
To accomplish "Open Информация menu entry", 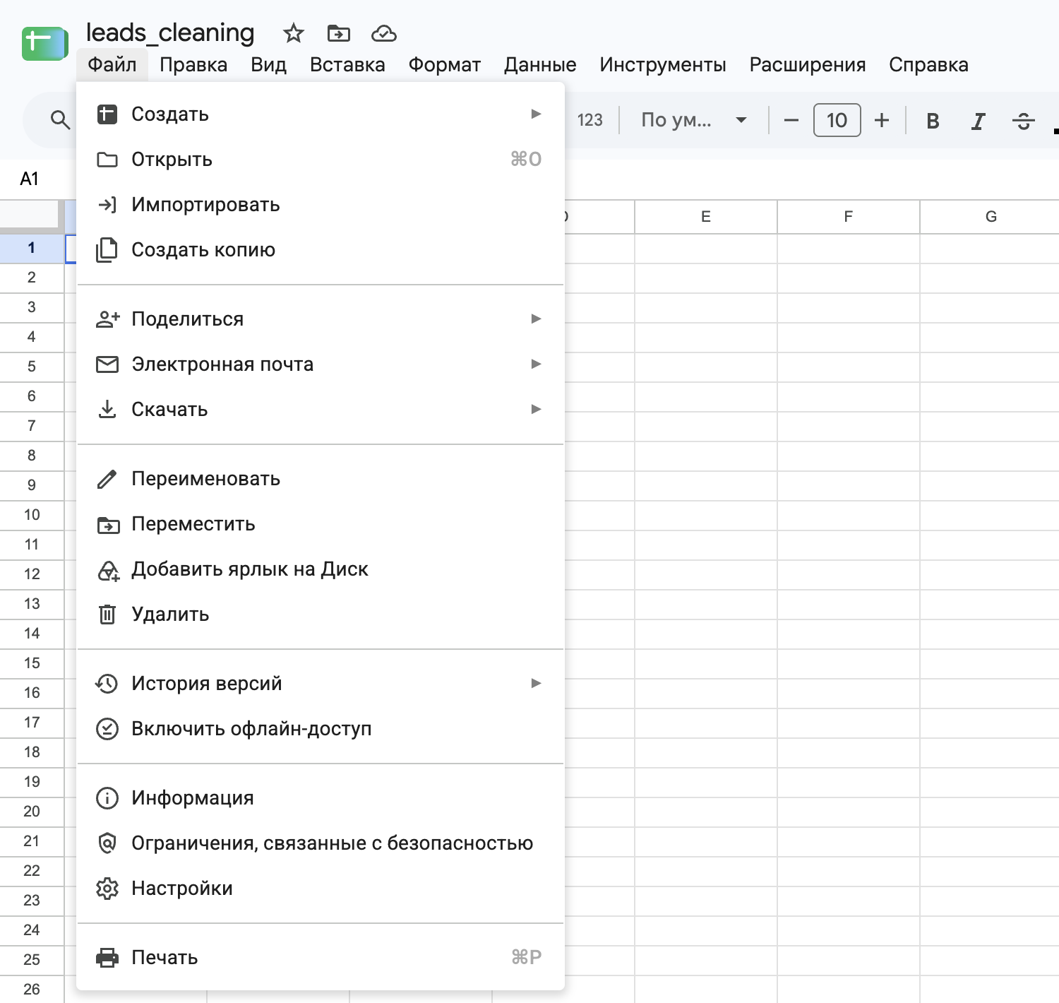I will coord(321,798).
